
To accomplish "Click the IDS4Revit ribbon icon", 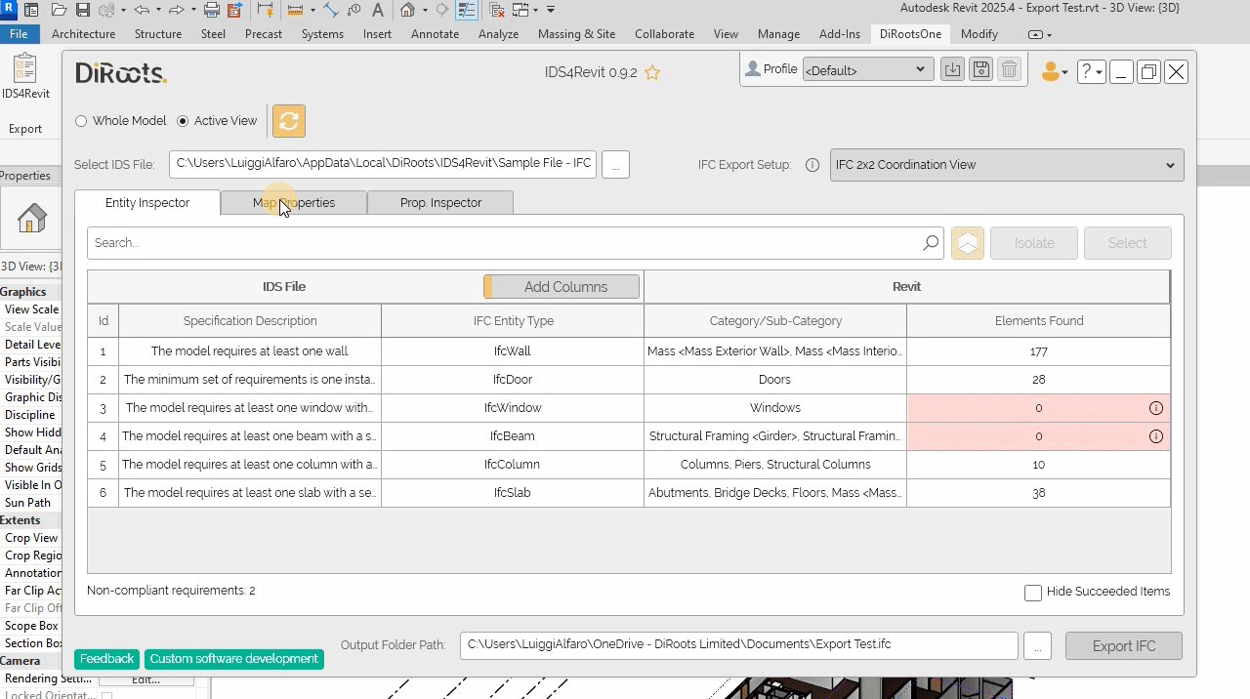I will [x=24, y=70].
